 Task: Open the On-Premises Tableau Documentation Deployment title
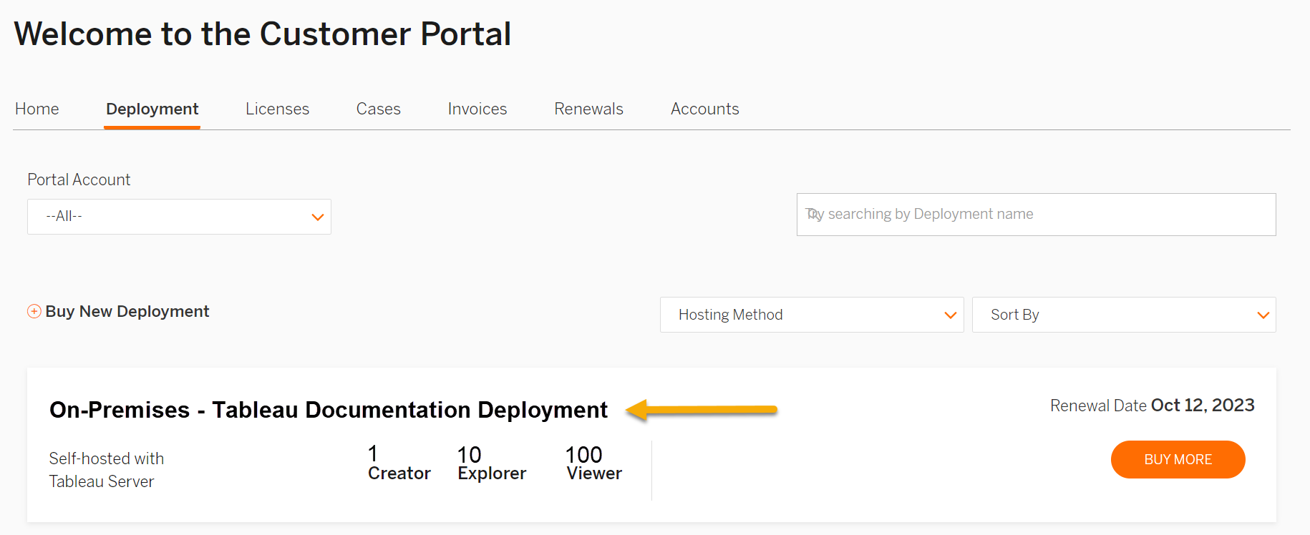point(328,410)
